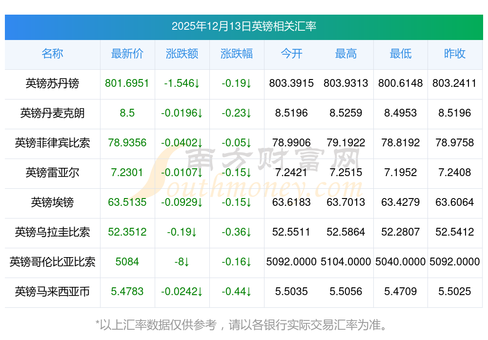The image size is (488, 340).
Task: Click high value 79.1922
Action: coord(346,143)
